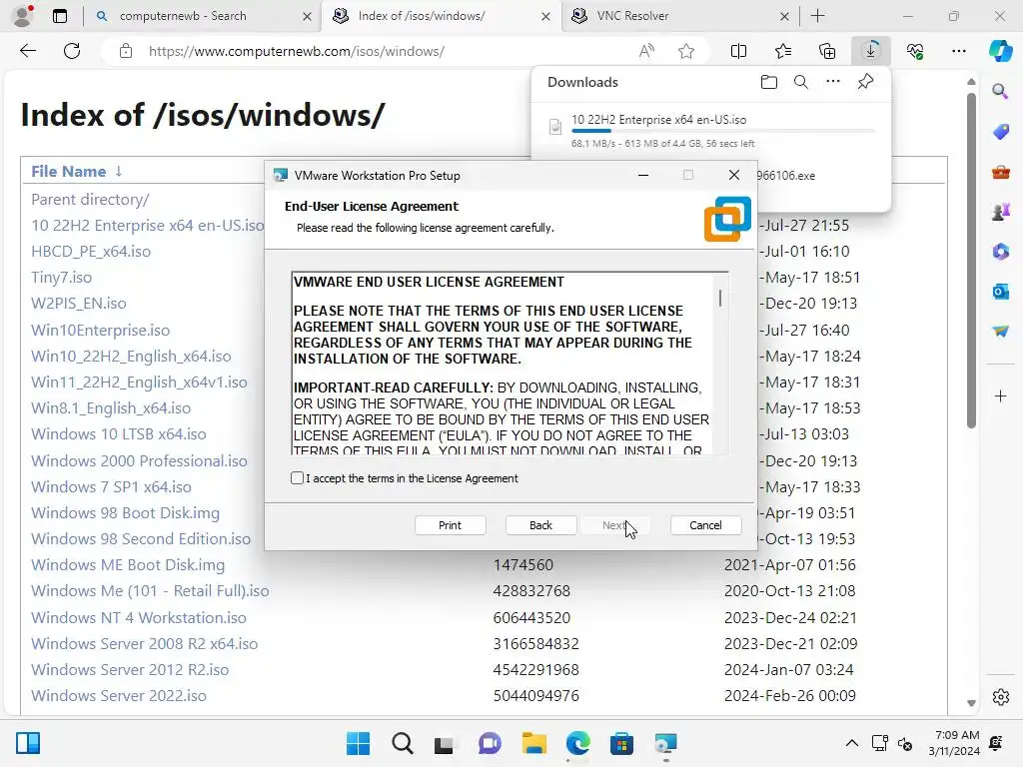Open sidebar Shopping tag icon
This screenshot has height=767, width=1023.
[1000, 131]
